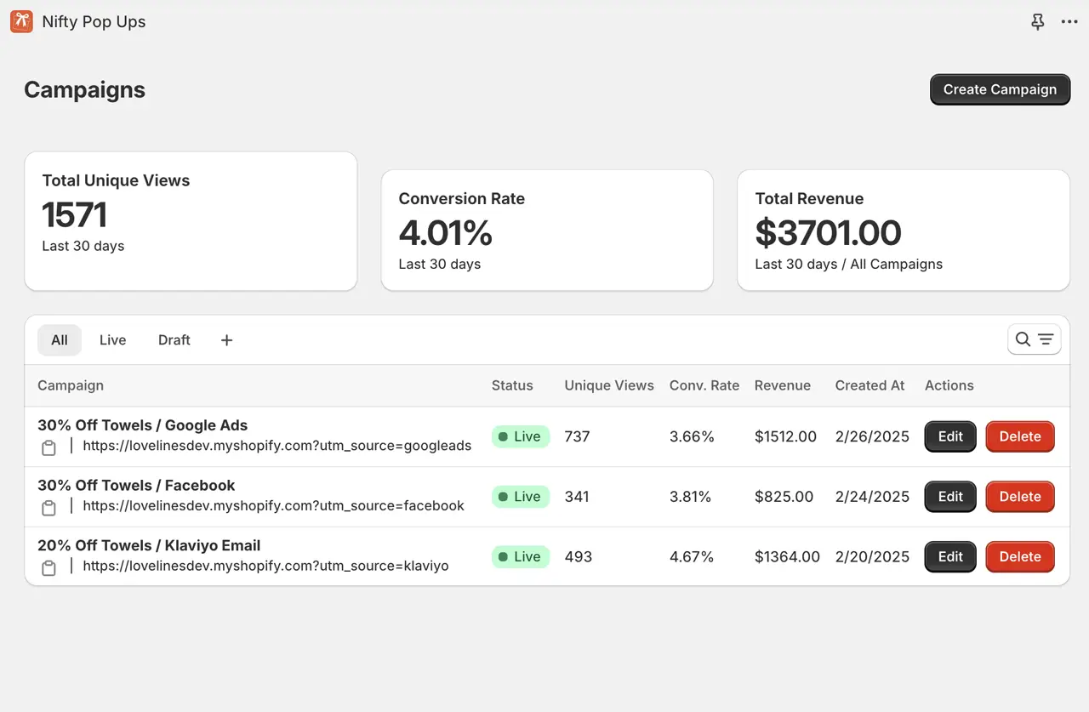The height and width of the screenshot is (712, 1089).
Task: Click the pin icon in header
Action: click(x=1037, y=22)
